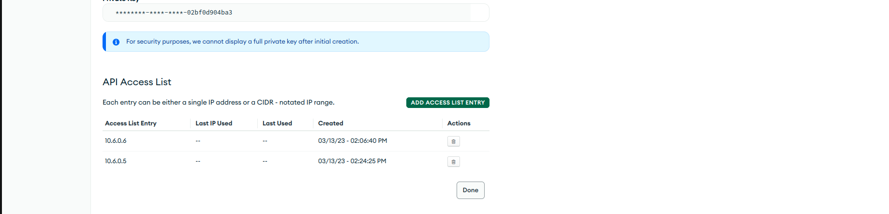The image size is (889, 214).
Task: Select the masked private key field
Action: click(296, 13)
